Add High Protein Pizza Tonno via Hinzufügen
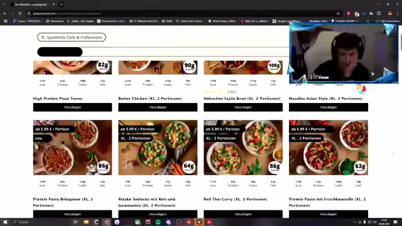The image size is (402, 226). 73,107
